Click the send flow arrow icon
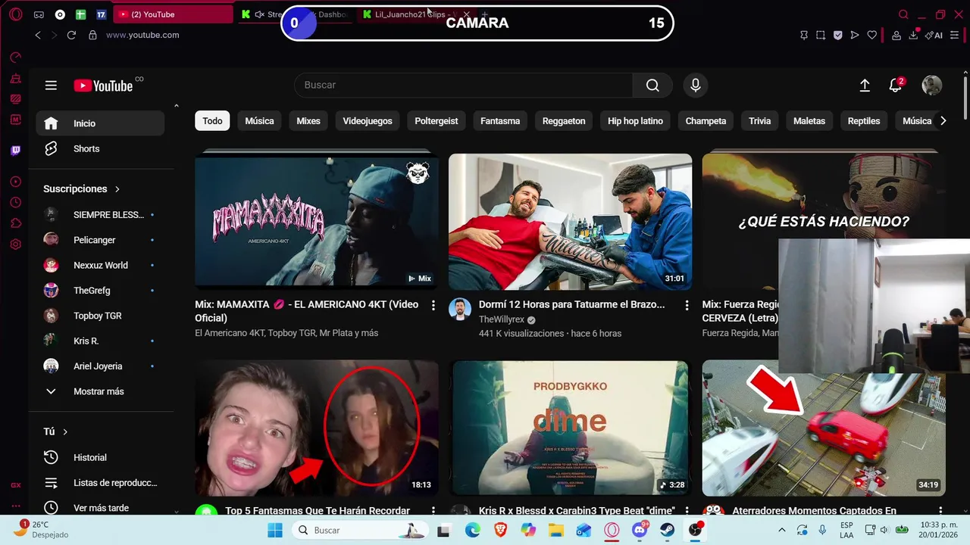The height and width of the screenshot is (545, 970). pos(855,35)
